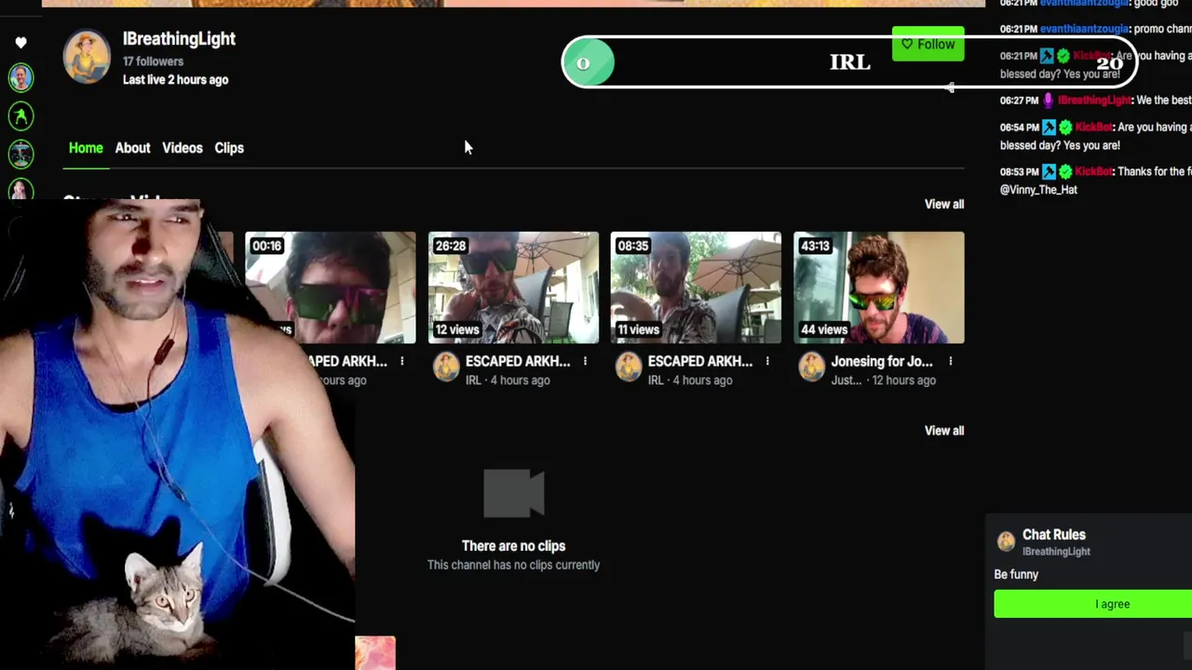Click IBreathingLight username at 06:27 PM
The width and height of the screenshot is (1192, 670).
1094,100
